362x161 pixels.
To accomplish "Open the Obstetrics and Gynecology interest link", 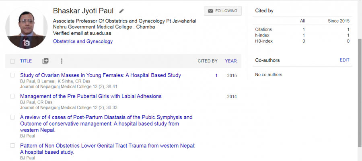I will click(83, 41).
